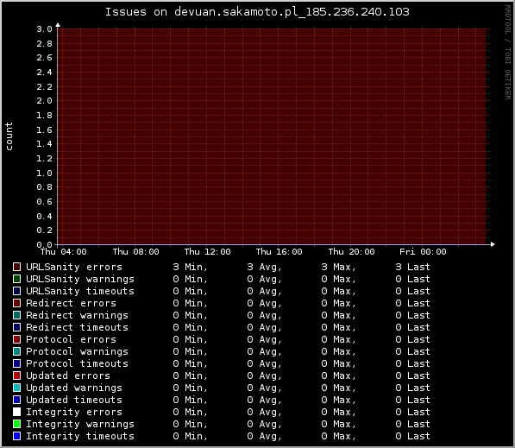Click the Thu 12:00 time axis label
This screenshot has height=448, width=515.
click(x=207, y=252)
